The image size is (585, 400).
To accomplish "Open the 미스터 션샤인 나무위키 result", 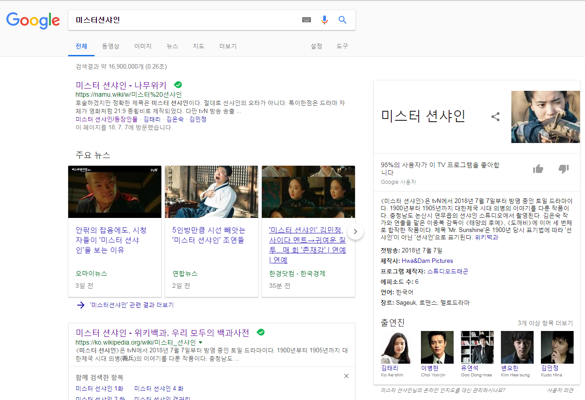I will [121, 85].
